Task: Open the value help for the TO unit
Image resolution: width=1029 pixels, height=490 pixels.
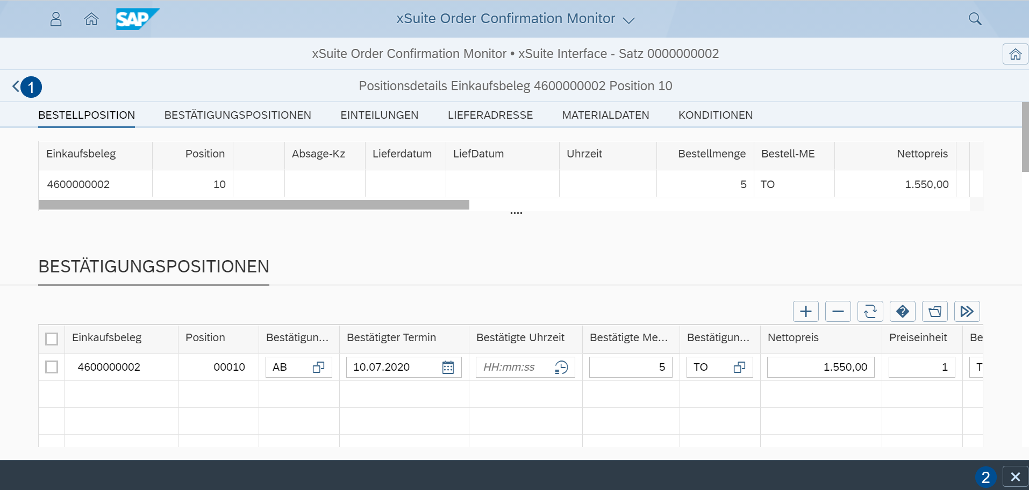Action: click(x=740, y=367)
